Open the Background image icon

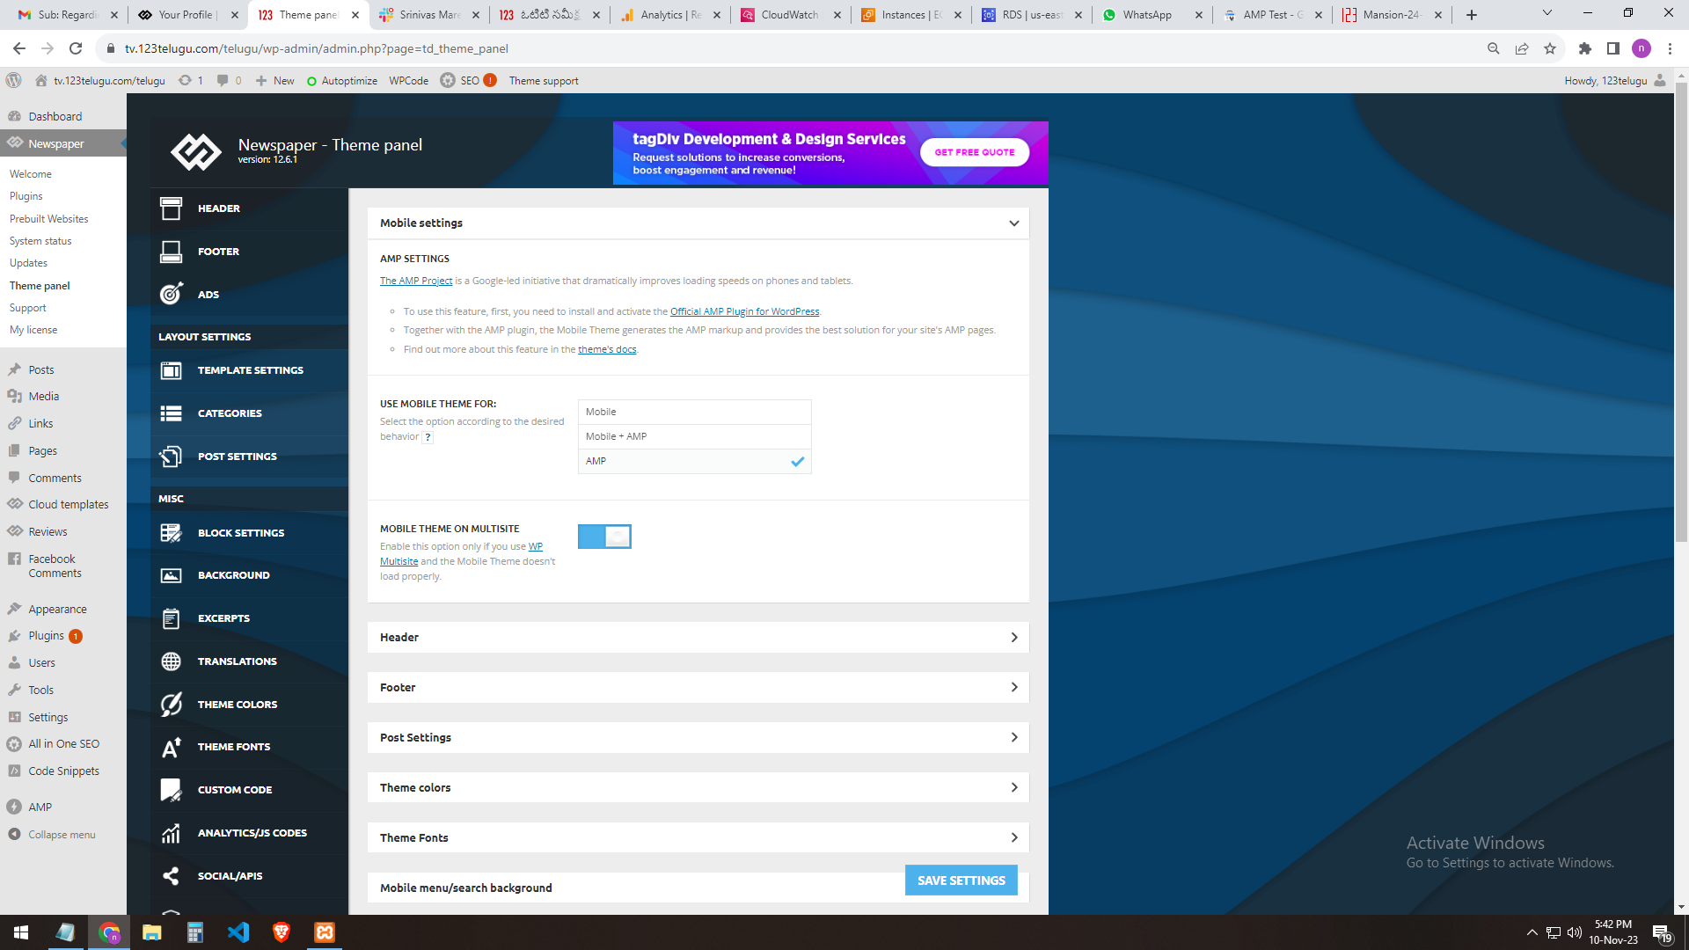coord(171,575)
